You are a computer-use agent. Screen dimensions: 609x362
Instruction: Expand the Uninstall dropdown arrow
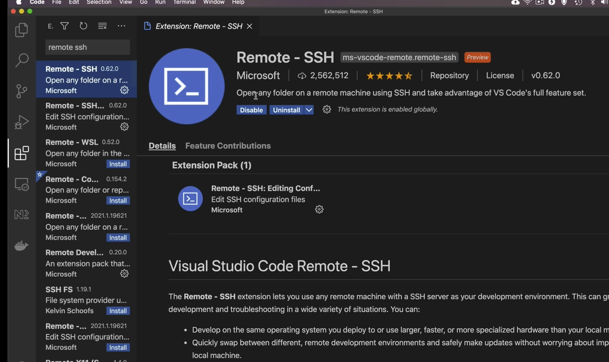[309, 110]
